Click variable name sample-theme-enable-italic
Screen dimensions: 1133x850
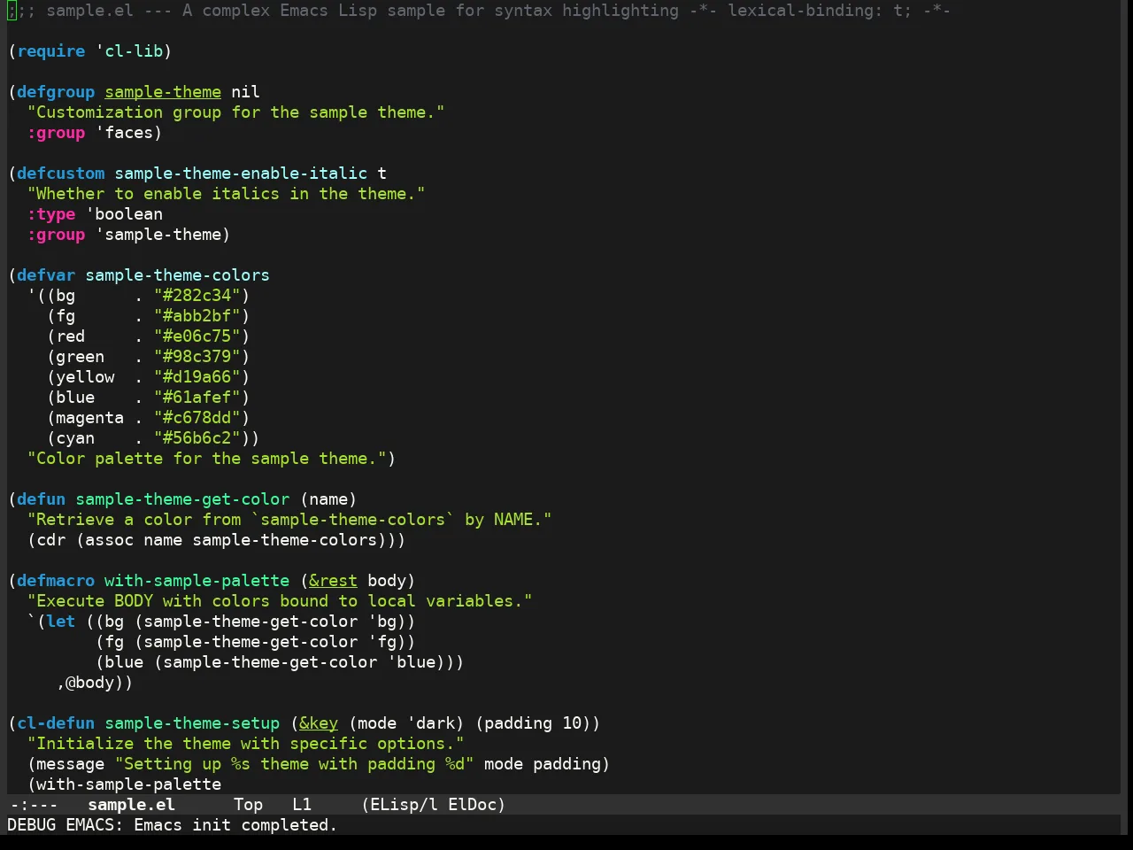pos(241,174)
